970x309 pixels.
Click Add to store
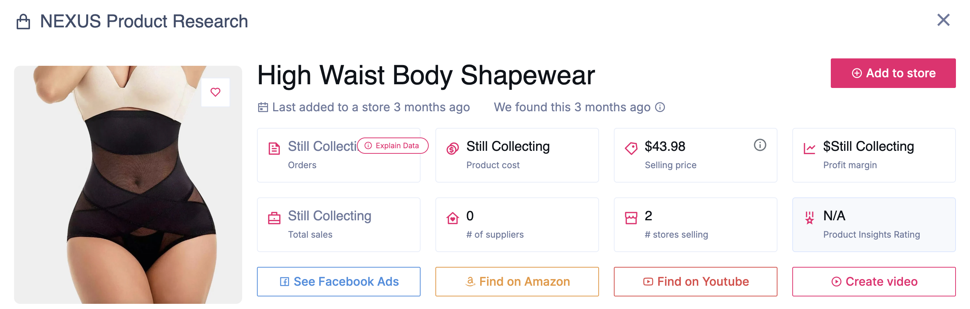[893, 73]
